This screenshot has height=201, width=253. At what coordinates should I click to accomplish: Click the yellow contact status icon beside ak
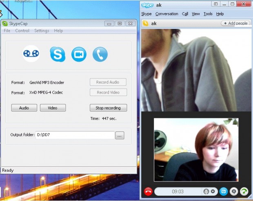tap(146, 24)
